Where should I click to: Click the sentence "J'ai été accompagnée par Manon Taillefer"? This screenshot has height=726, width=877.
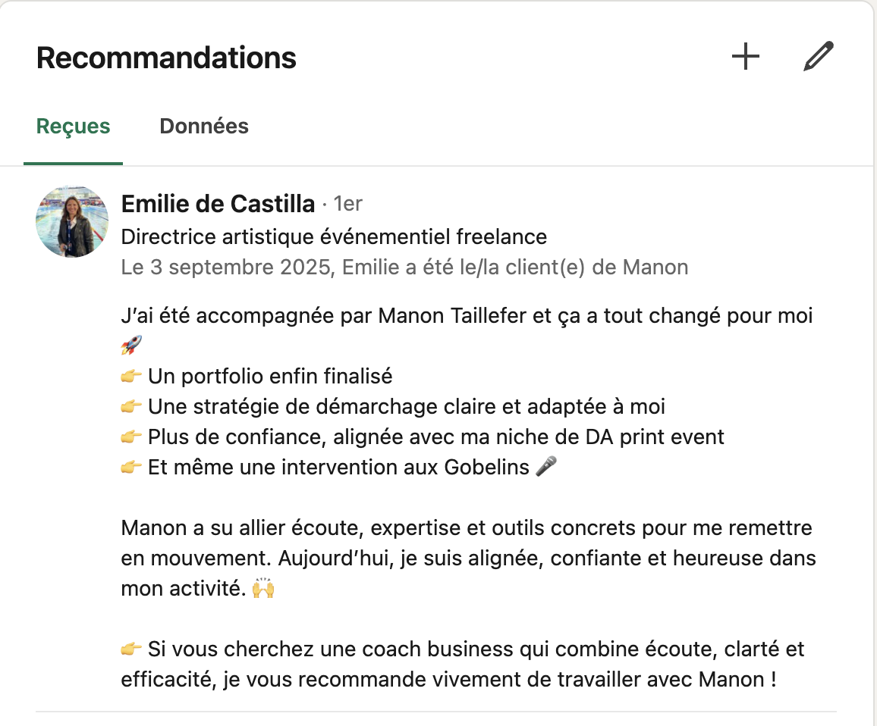467,315
